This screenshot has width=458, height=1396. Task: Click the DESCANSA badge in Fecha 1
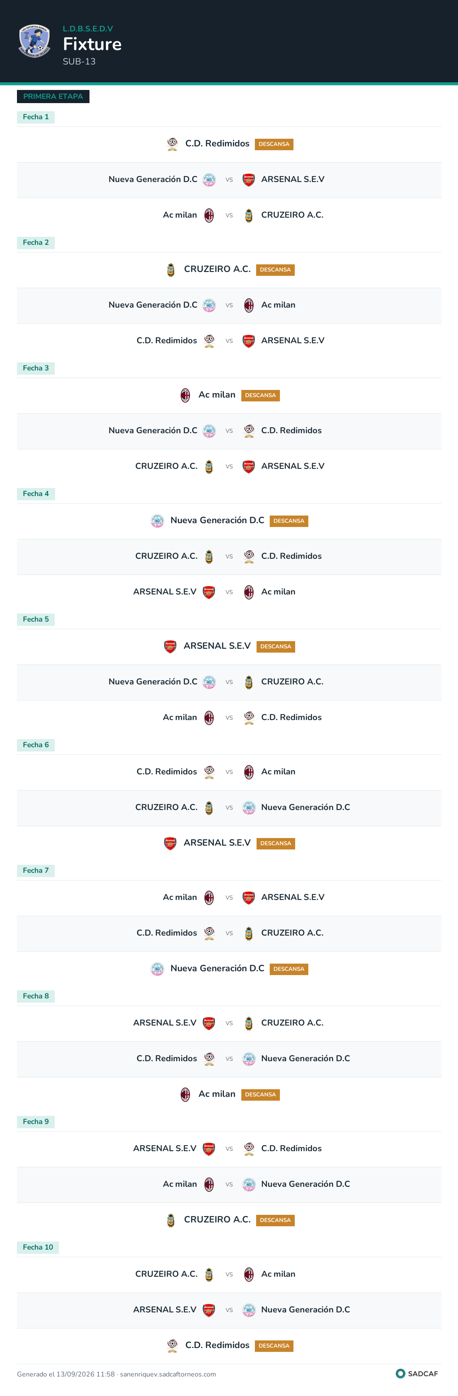pyautogui.click(x=274, y=144)
